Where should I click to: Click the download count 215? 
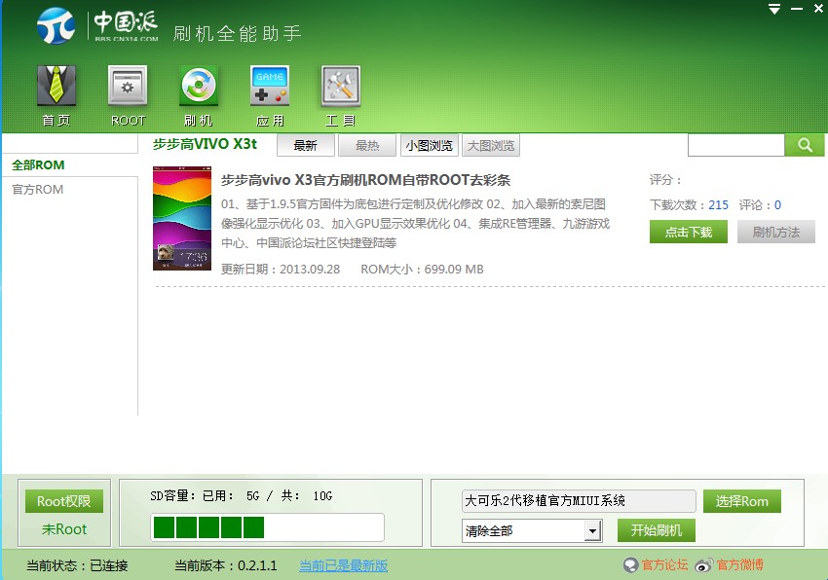click(x=718, y=204)
